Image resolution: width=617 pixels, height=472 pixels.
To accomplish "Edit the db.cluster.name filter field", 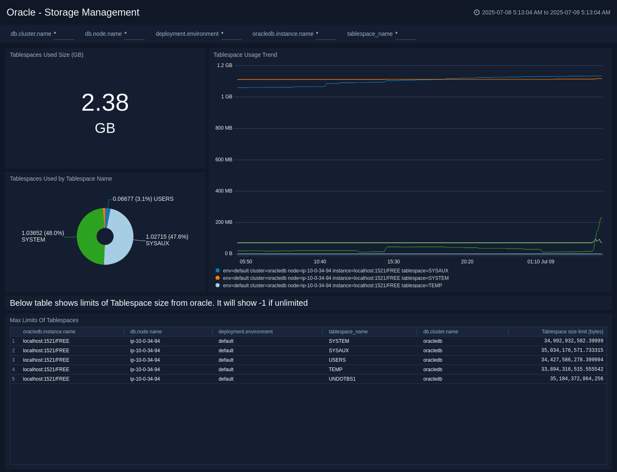I will (x=64, y=34).
